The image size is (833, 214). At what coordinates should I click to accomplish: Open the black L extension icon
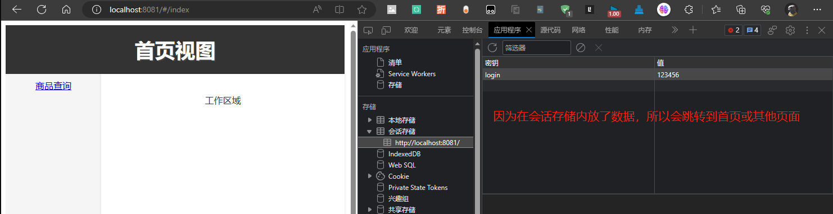click(x=590, y=10)
